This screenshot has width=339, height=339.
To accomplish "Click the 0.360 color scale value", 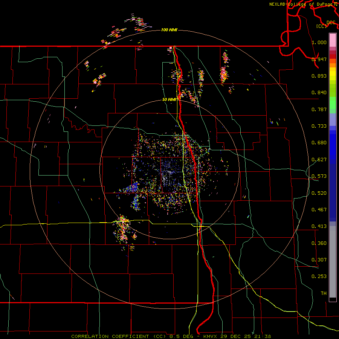I will click(x=319, y=243).
